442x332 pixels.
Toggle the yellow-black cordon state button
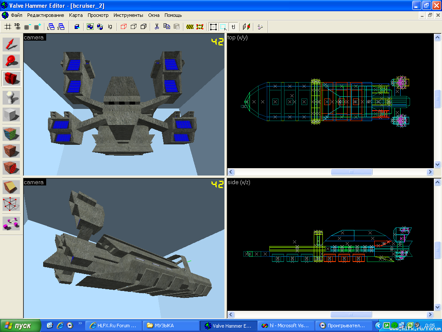pyautogui.click(x=190, y=27)
